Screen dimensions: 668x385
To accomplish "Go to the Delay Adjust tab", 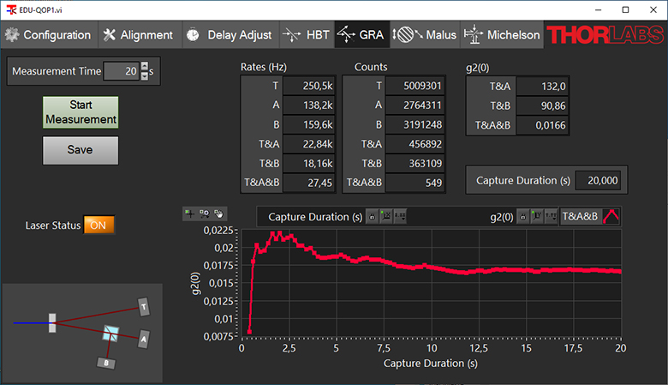I will pos(230,35).
